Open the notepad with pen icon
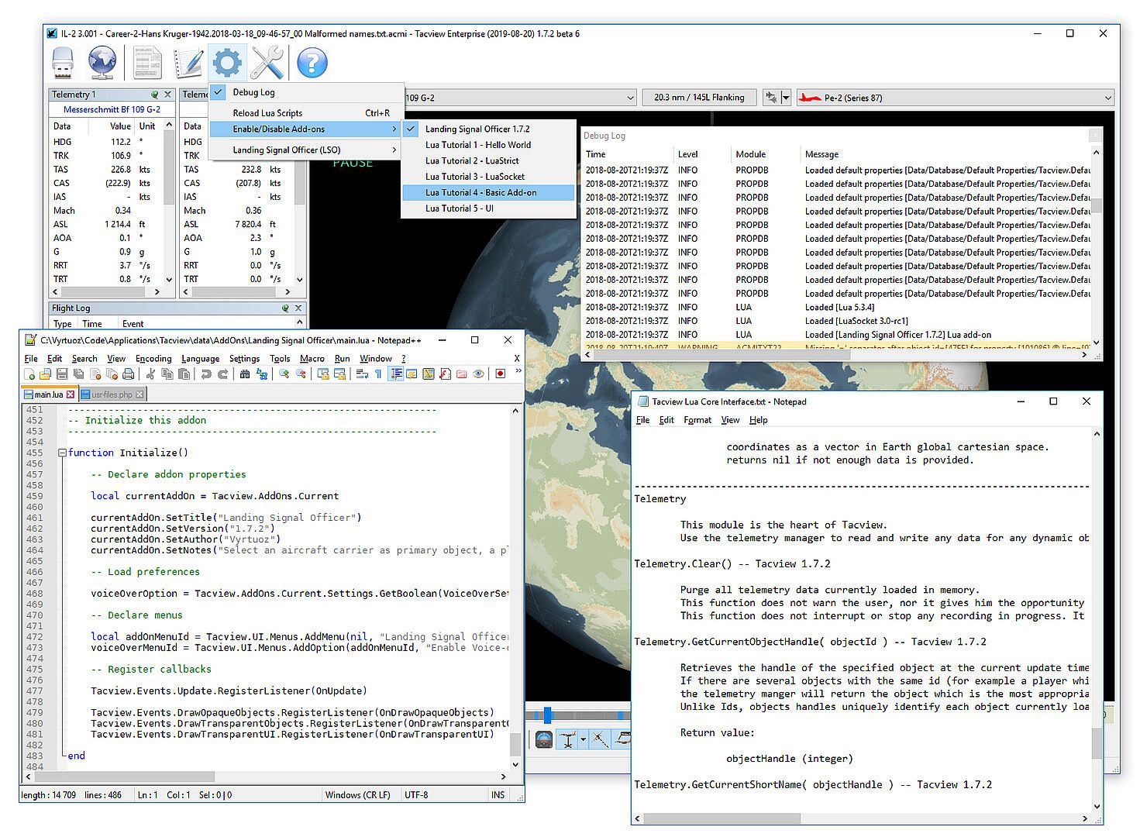The height and width of the screenshot is (837, 1140). (188, 63)
